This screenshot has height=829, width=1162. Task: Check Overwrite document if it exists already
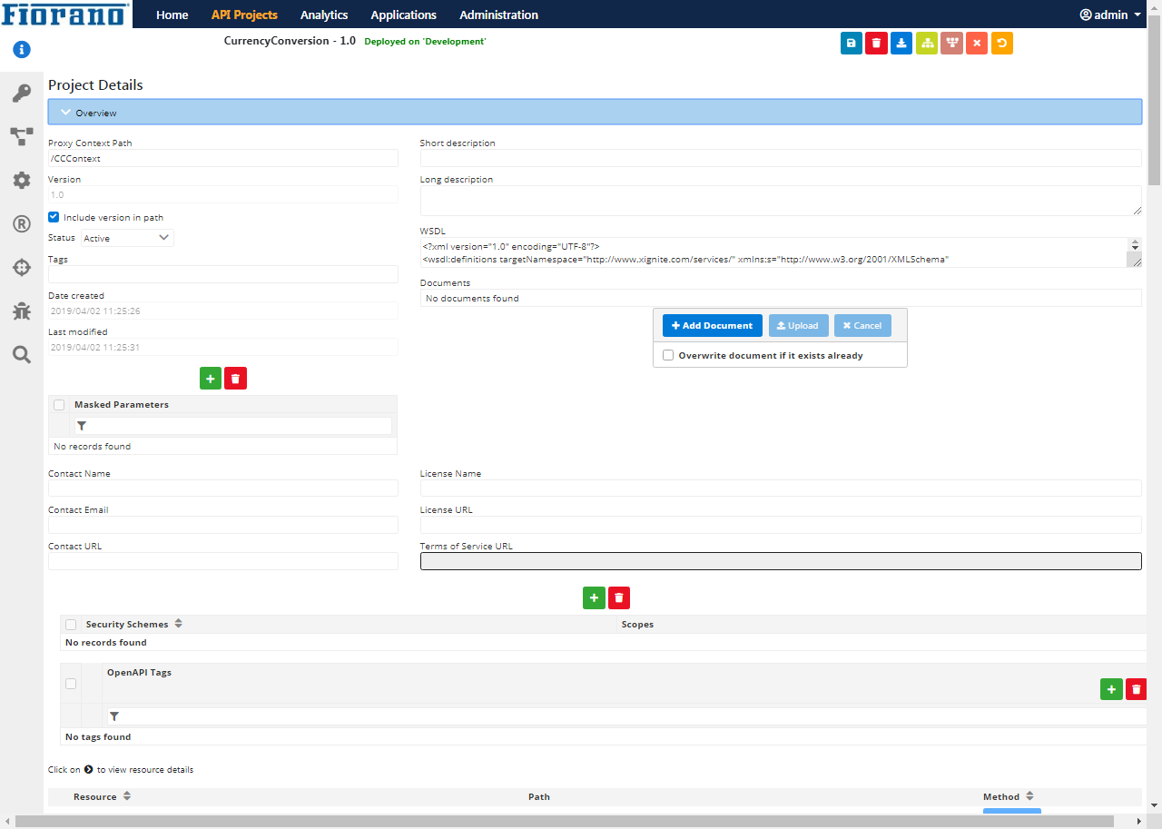[668, 355]
